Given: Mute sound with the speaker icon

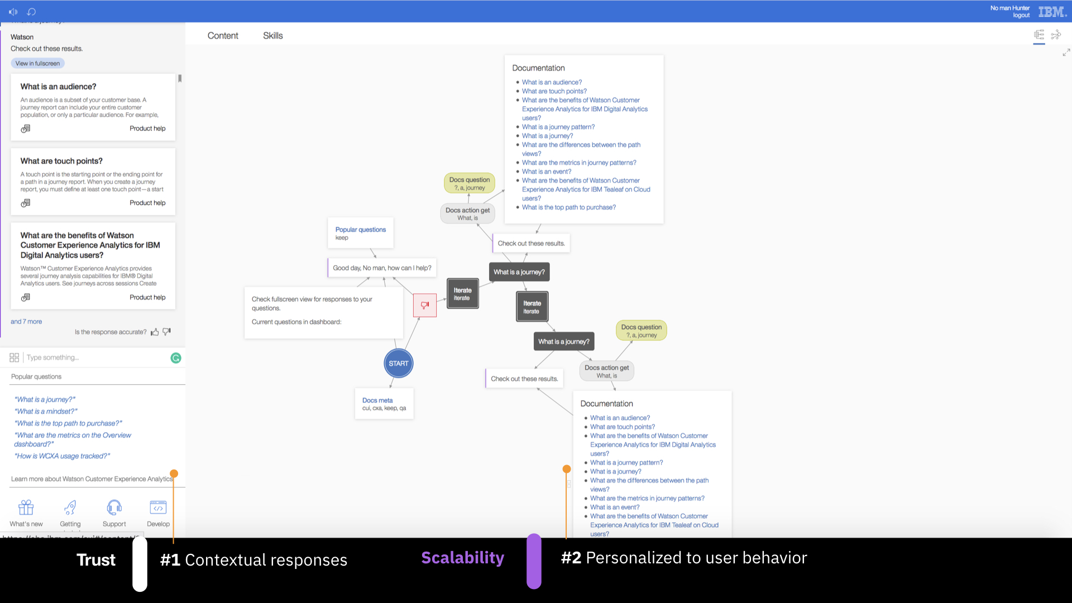Looking at the screenshot, I should click(13, 11).
